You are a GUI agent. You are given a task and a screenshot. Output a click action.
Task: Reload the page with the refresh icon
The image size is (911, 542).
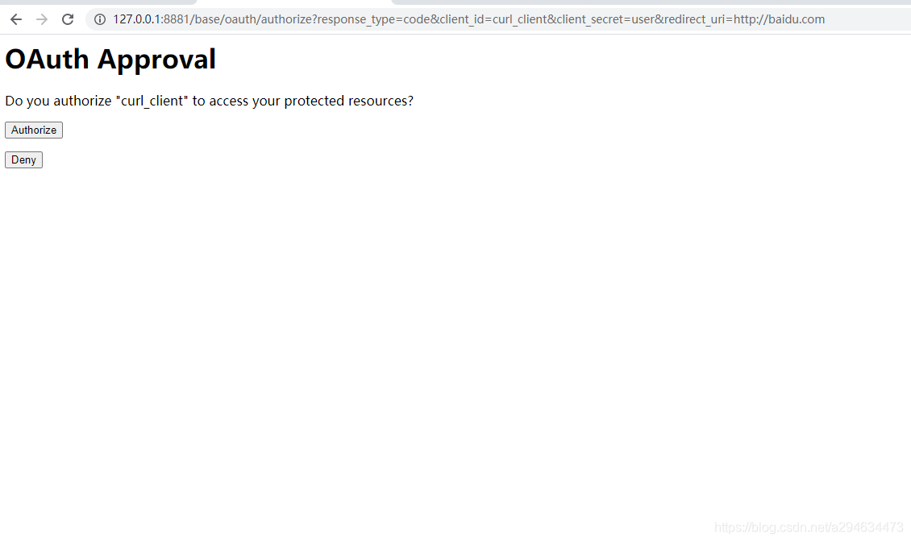(x=68, y=19)
